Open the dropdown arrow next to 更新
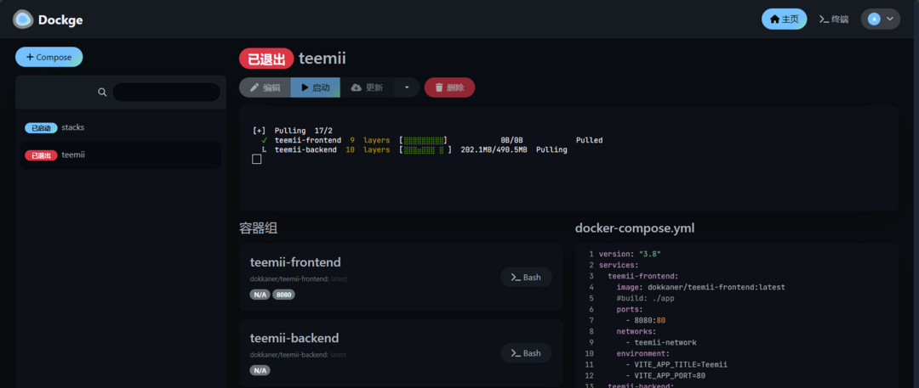Viewport: 919px width, 388px height. point(407,87)
